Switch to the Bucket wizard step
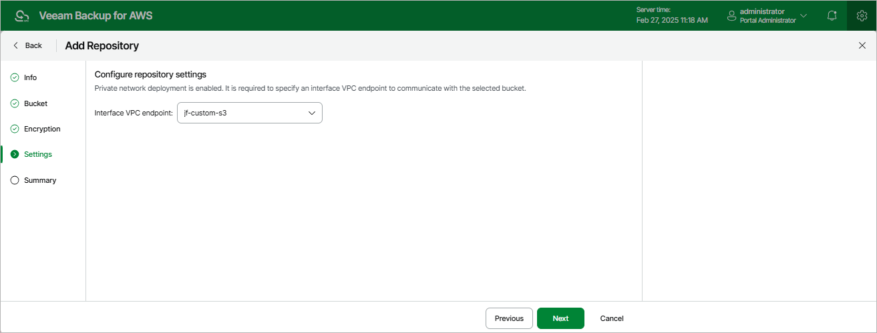This screenshot has width=877, height=333. 36,103
